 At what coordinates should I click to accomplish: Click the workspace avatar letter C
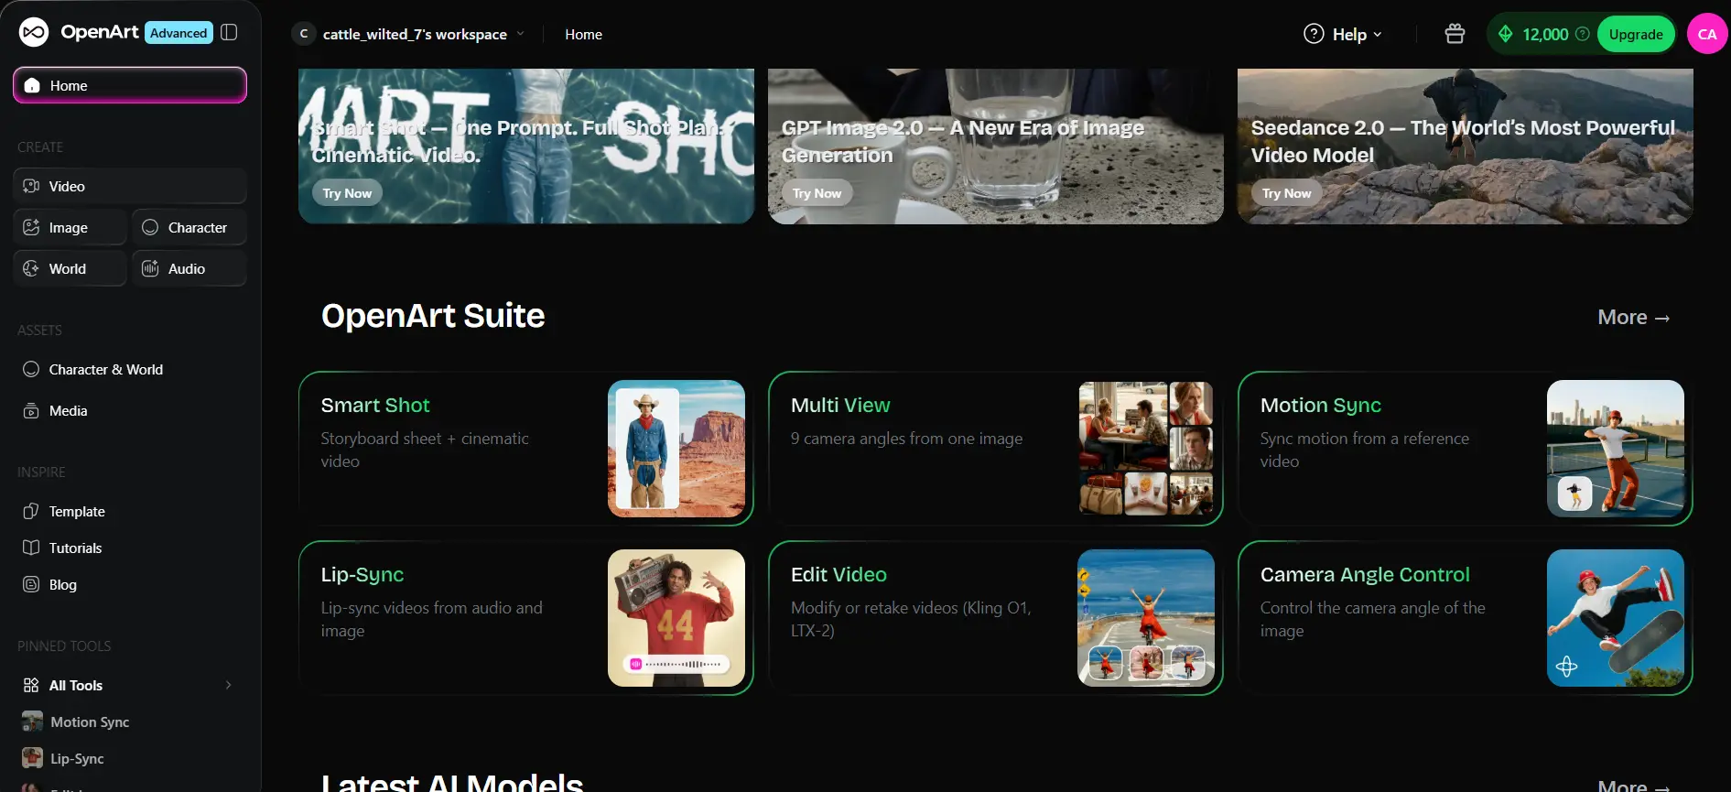tap(304, 34)
